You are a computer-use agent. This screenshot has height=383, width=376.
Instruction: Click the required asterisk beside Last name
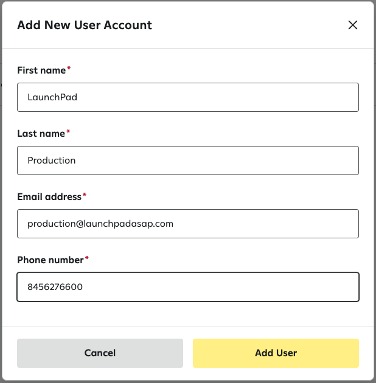point(68,133)
